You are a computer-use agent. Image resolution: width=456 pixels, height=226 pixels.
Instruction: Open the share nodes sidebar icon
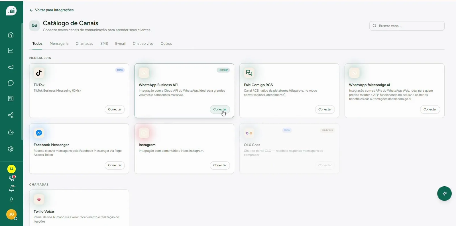[x=11, y=115]
